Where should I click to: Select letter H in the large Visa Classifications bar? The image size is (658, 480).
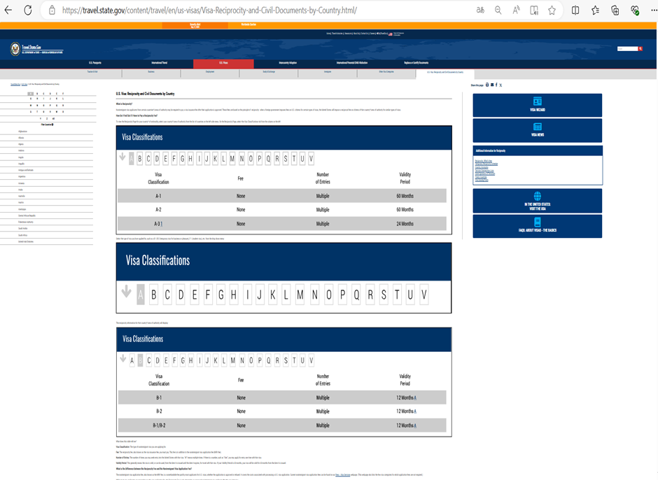tap(233, 295)
